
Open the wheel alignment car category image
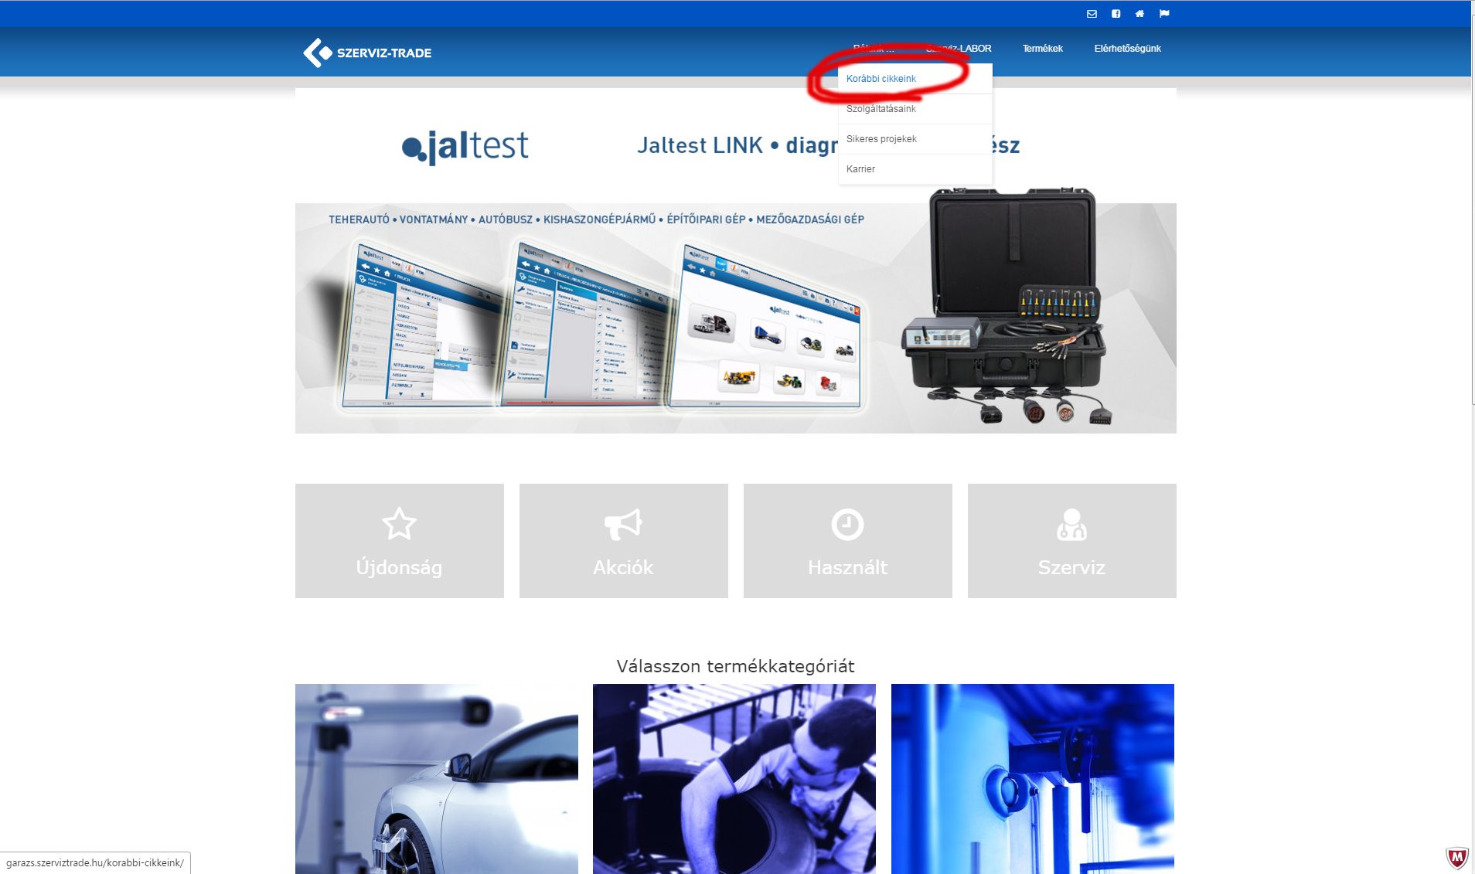point(437,779)
